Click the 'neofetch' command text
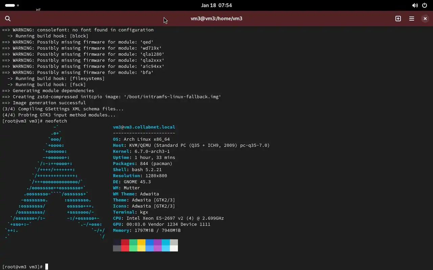The height and width of the screenshot is (270, 433). click(56, 121)
